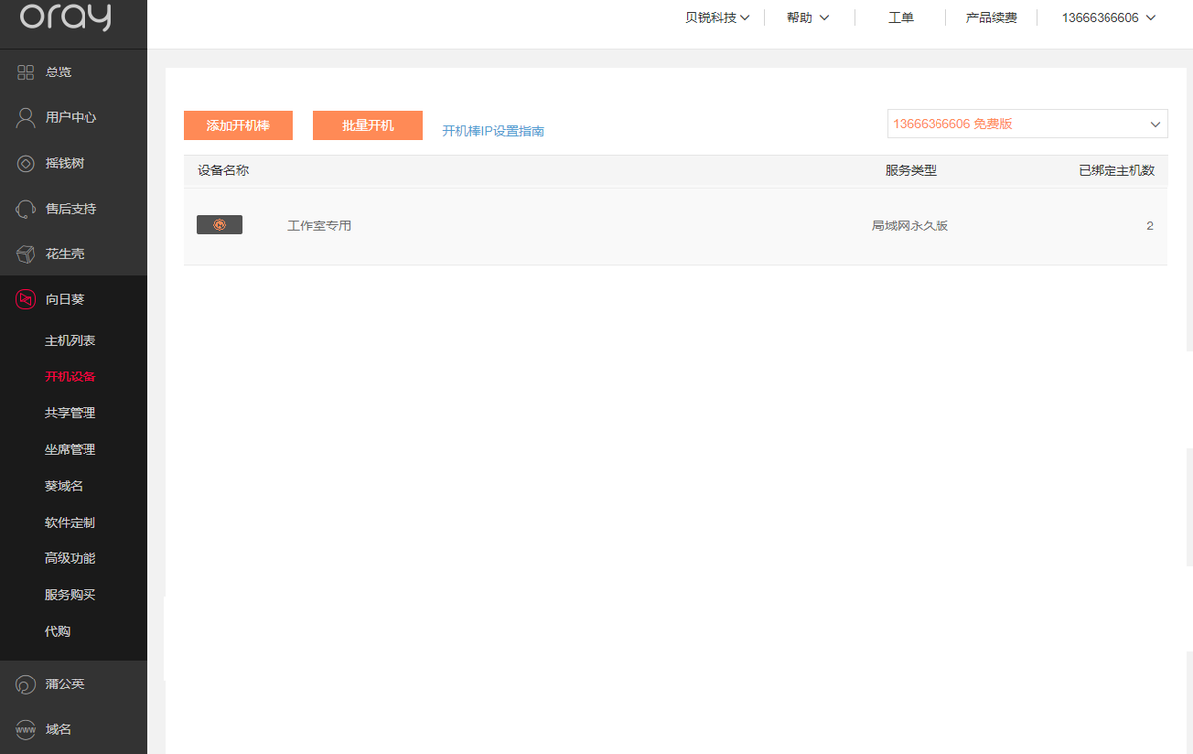Image resolution: width=1193 pixels, height=754 pixels.
Task: Open 总览 in the sidebar
Action: point(58,73)
